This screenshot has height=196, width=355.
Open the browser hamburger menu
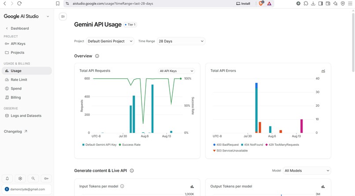point(350,4)
